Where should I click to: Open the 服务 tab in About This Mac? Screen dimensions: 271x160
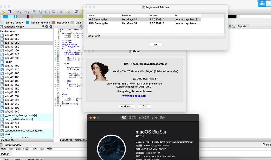click(x=162, y=118)
